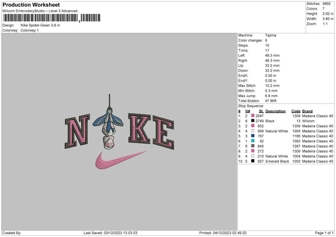
Task: Click the 'Wilcom' brand entry
Action: point(308,121)
